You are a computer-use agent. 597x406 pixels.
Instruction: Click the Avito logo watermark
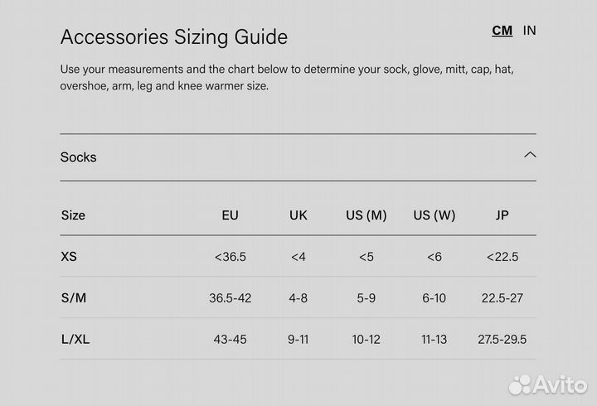(x=547, y=384)
